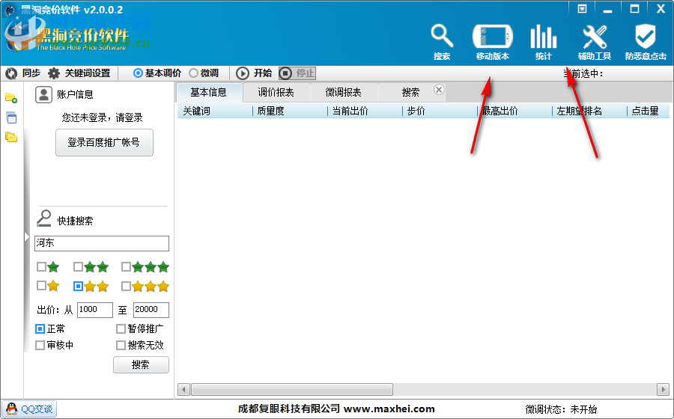Click the 搜索 button in quick search panel
Viewport: 674px width, 419px height.
pyautogui.click(x=141, y=365)
